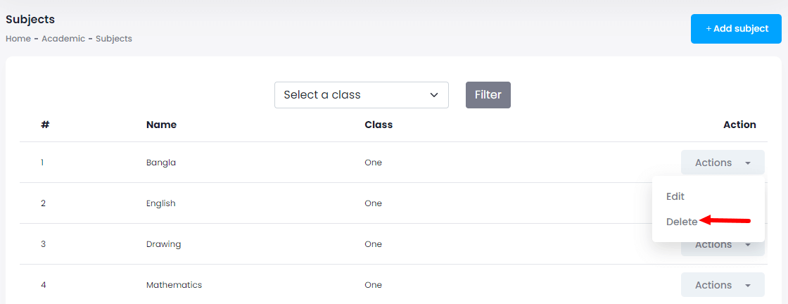The height and width of the screenshot is (304, 788).
Task: Expand Actions dropdown for Bangla row
Action: (x=722, y=163)
